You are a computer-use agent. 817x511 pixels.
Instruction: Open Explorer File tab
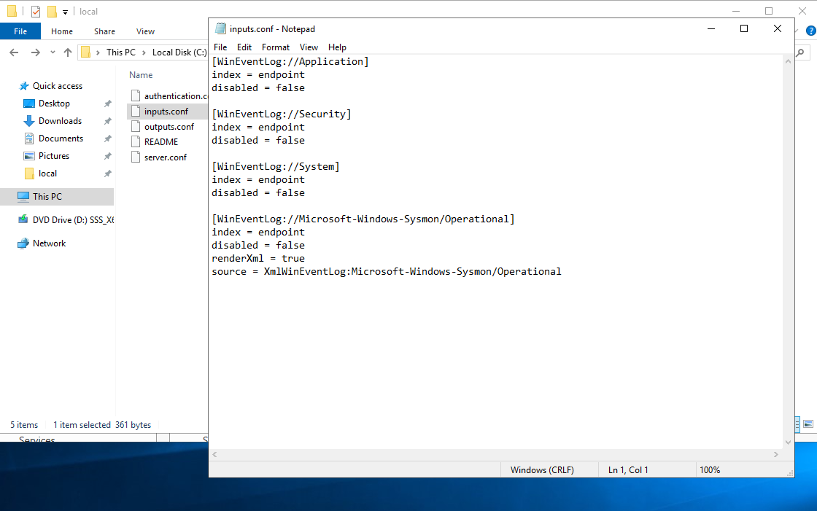pyautogui.click(x=20, y=31)
